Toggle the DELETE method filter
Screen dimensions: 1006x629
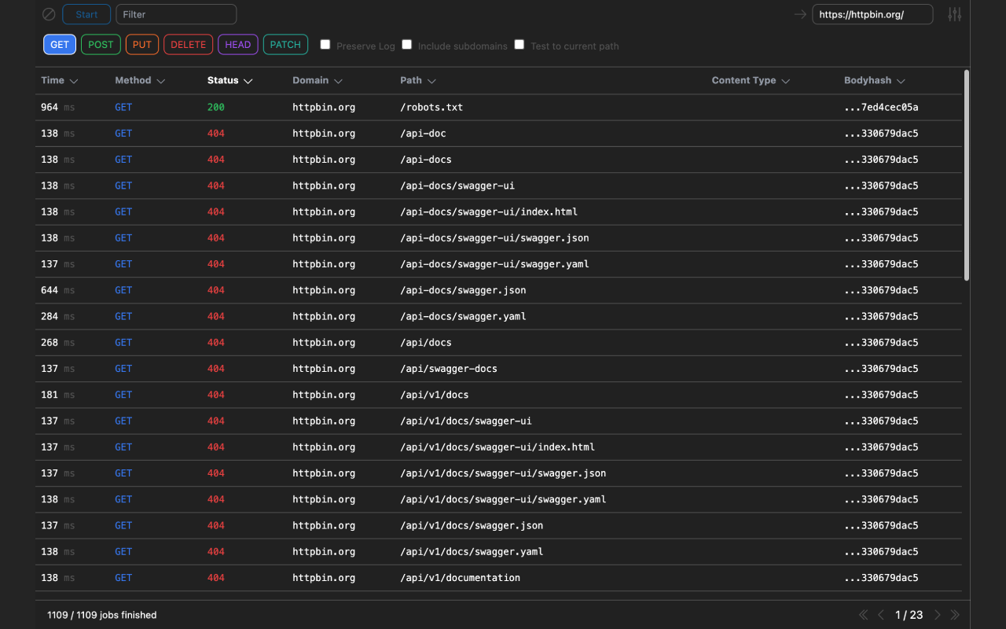[189, 45]
